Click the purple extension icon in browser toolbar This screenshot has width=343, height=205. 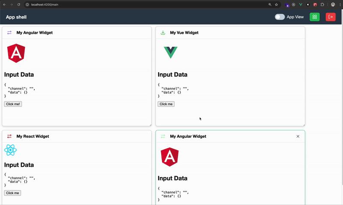tap(287, 5)
